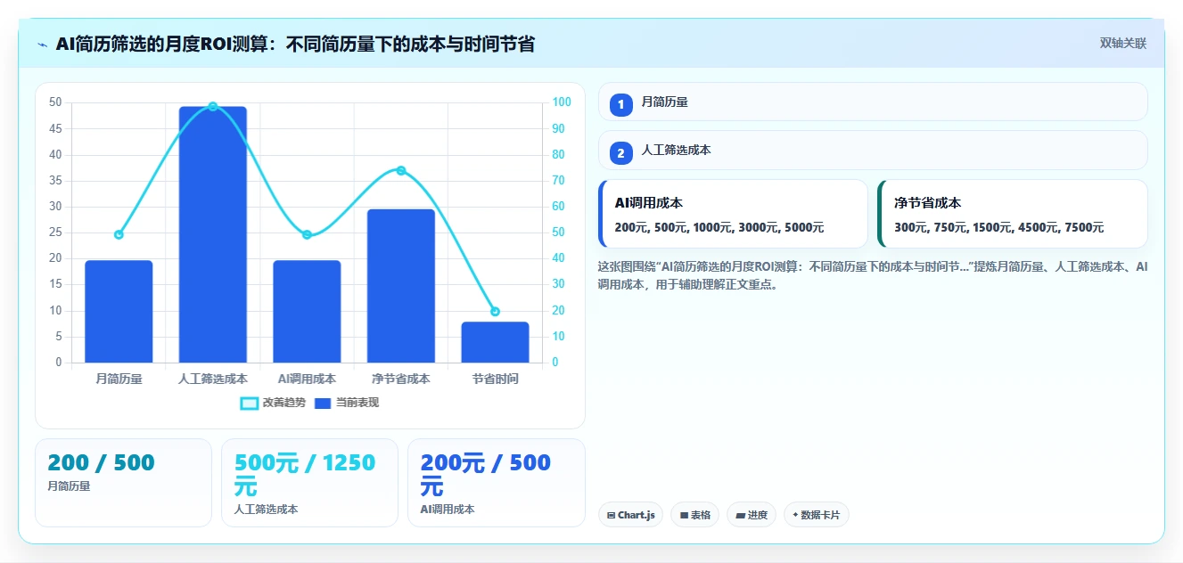Click the values 200元, 500元, 1000元 text

click(719, 227)
